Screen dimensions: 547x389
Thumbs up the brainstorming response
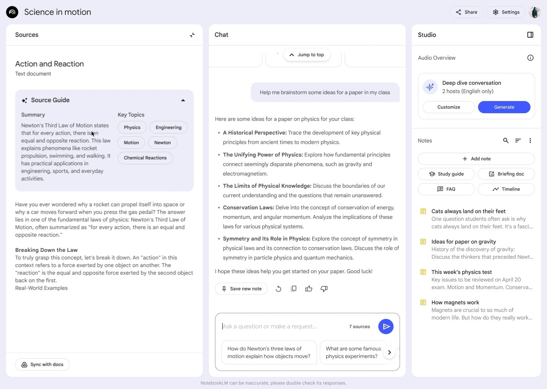(308, 289)
